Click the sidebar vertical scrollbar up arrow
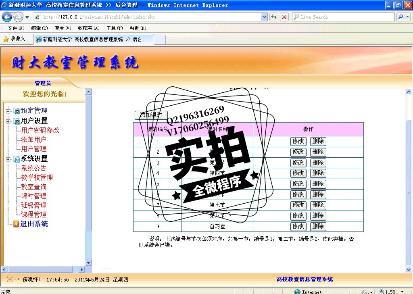 [88, 92]
